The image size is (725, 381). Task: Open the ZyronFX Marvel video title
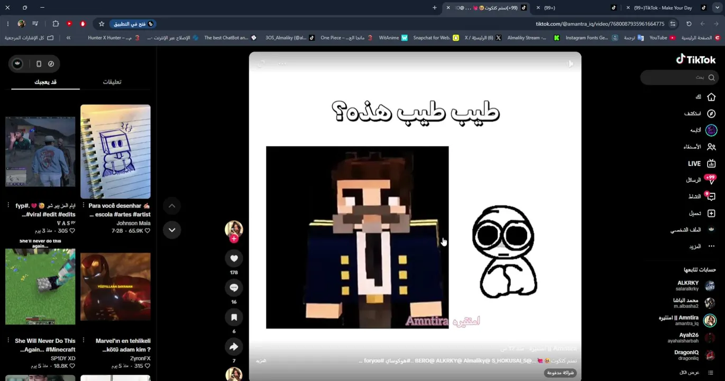[123, 345]
